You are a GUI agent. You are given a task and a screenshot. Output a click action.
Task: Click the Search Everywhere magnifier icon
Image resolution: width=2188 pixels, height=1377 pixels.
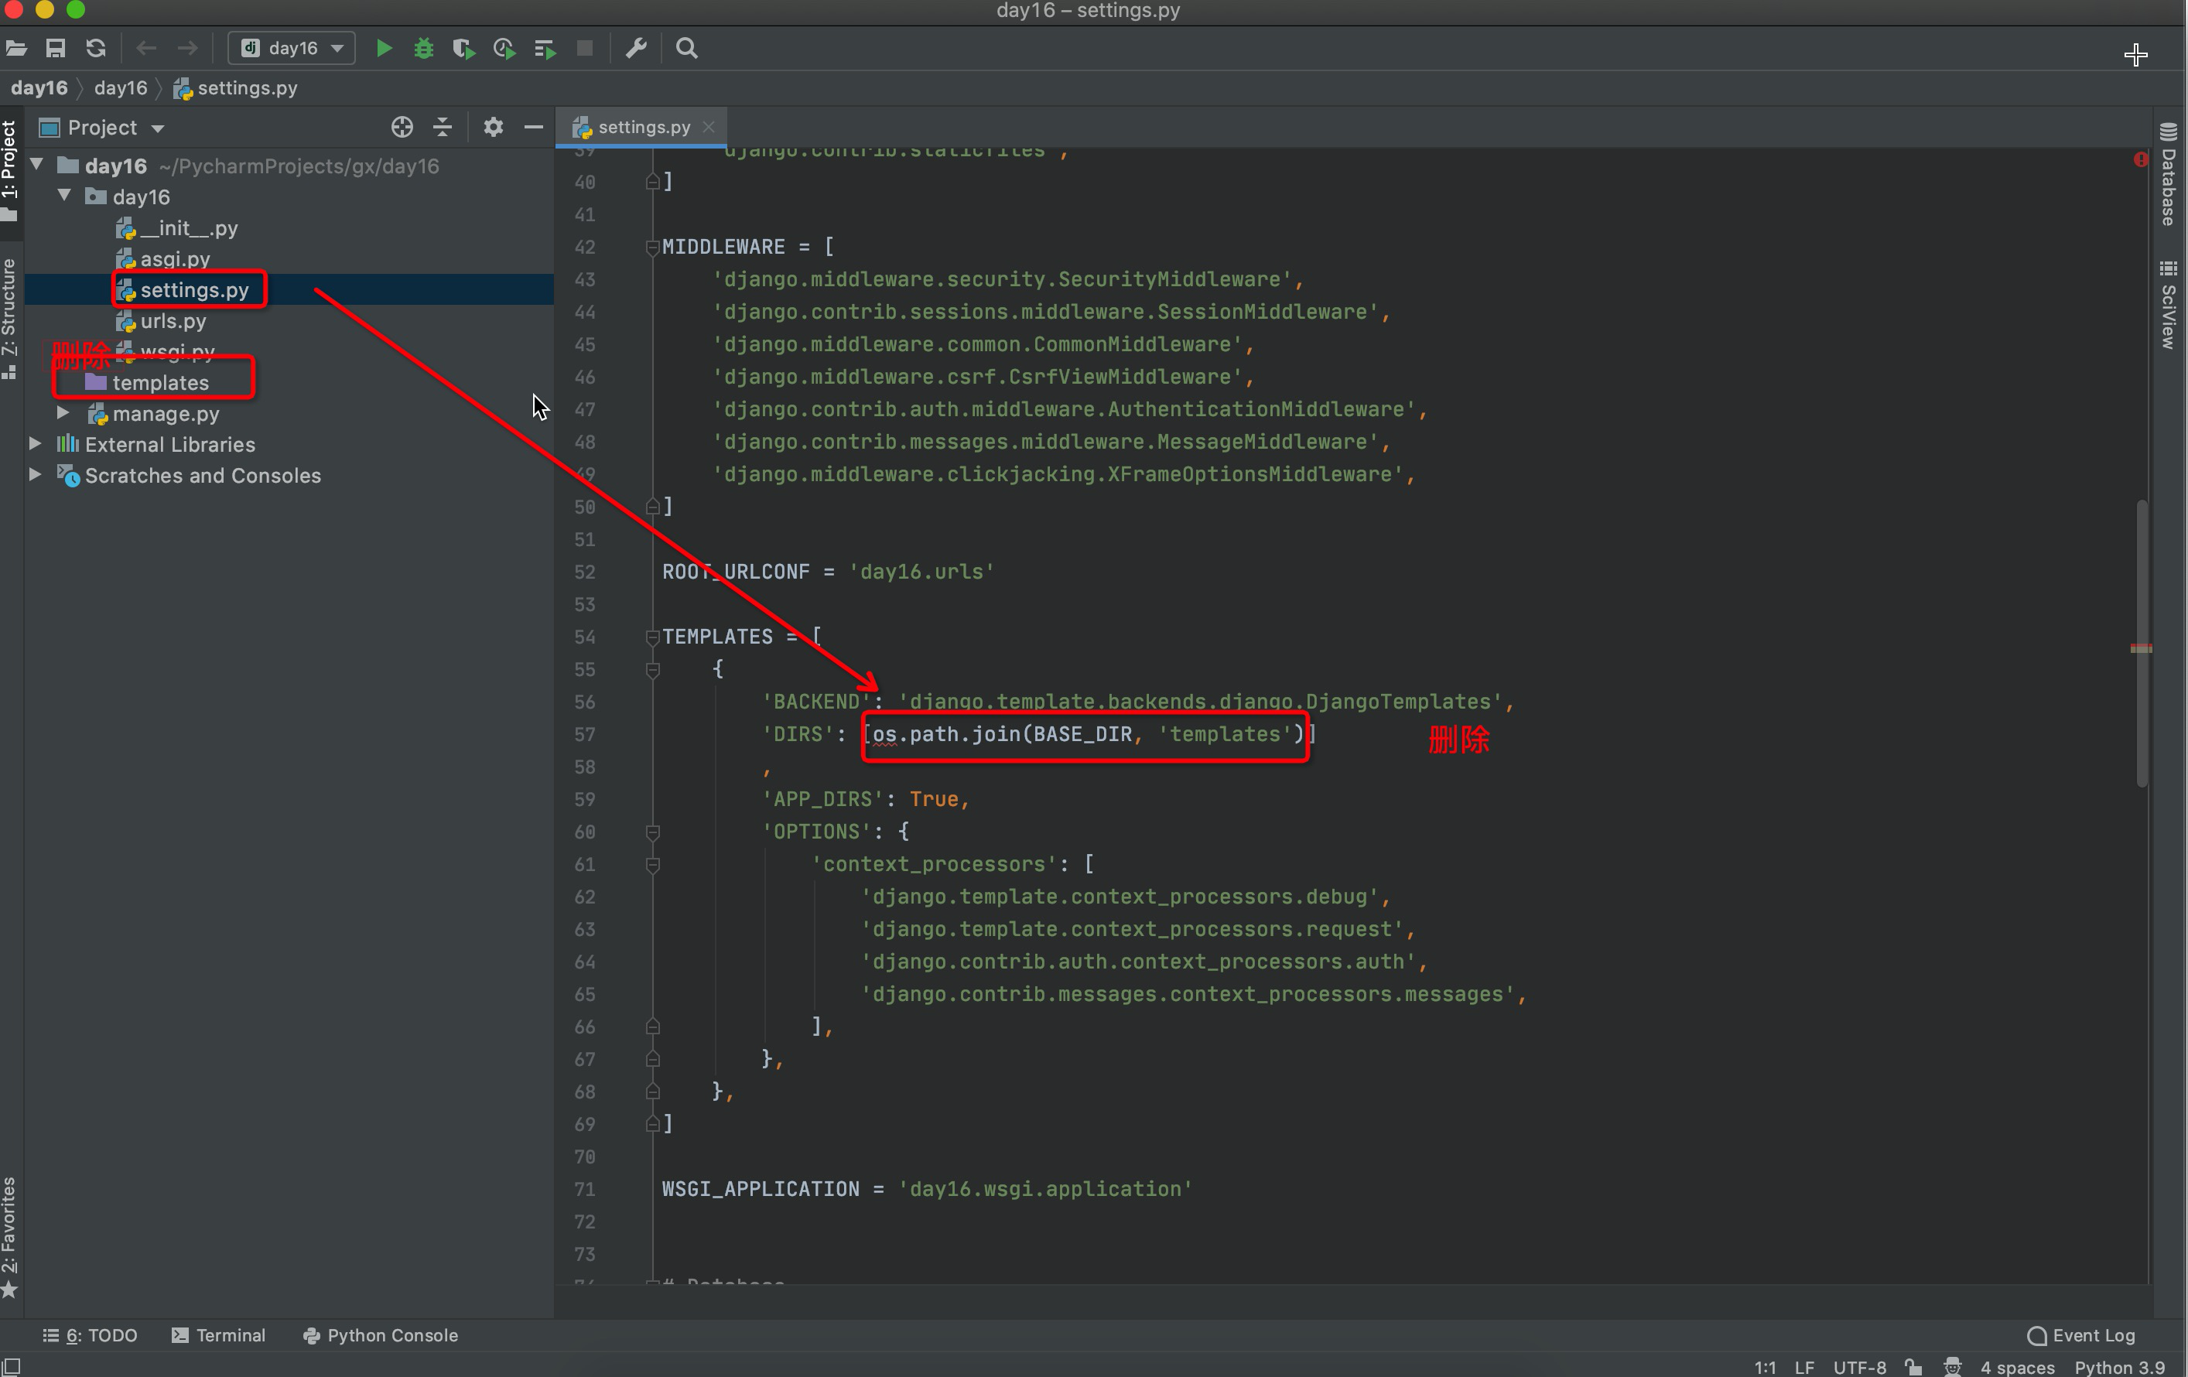coord(687,48)
